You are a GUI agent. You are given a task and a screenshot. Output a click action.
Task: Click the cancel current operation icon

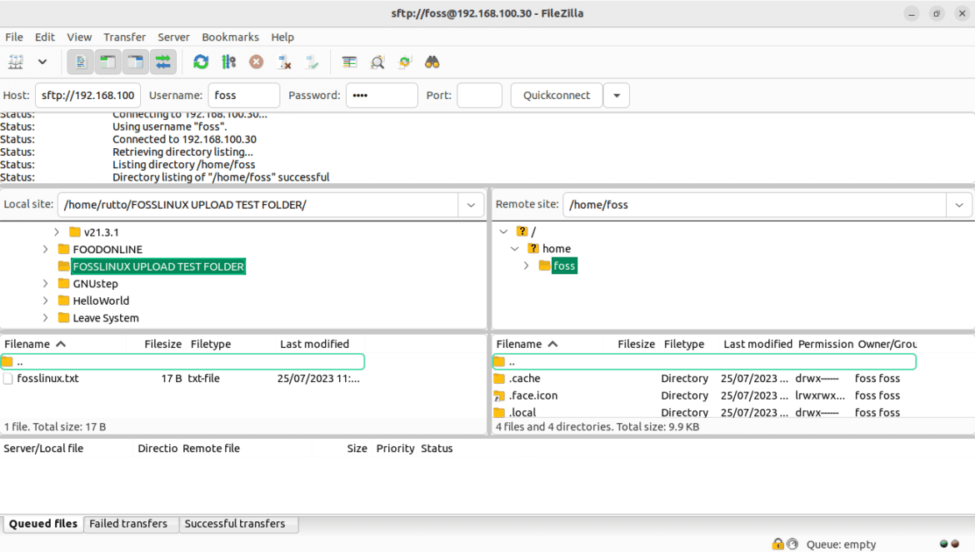(x=257, y=62)
